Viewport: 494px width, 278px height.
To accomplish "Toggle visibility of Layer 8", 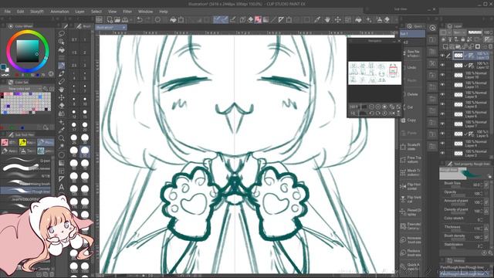I will [442, 104].
